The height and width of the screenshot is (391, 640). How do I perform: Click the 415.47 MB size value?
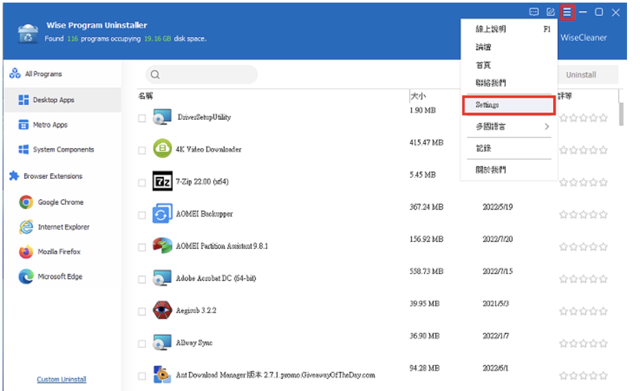pyautogui.click(x=427, y=143)
